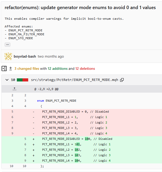
Task: Click the 12 deletions count text
Action: [85, 69]
